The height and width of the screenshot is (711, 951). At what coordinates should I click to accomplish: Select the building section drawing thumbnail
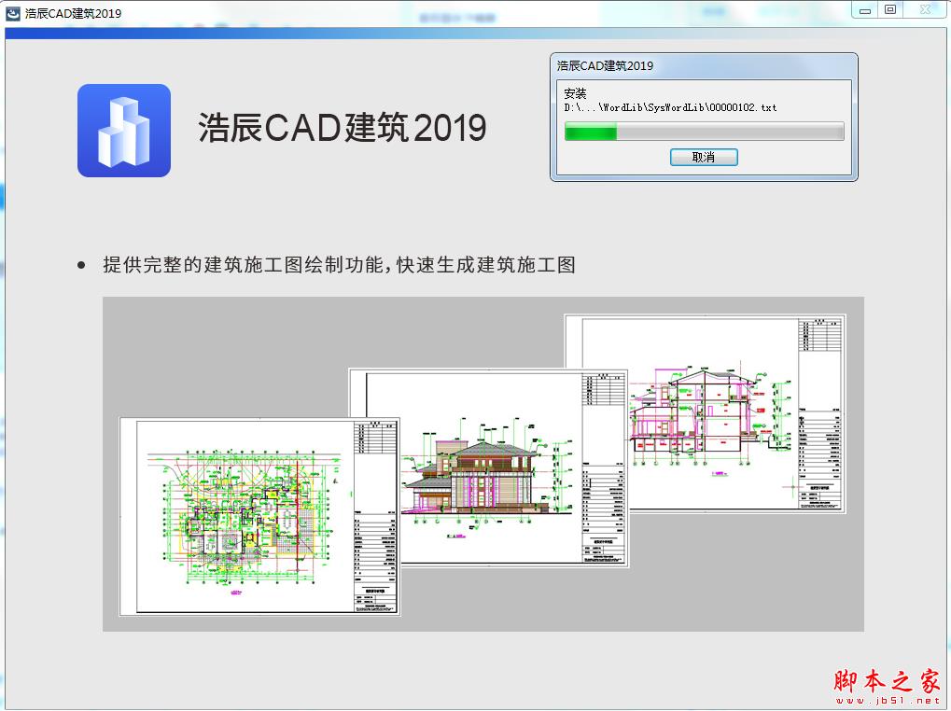pos(705,413)
